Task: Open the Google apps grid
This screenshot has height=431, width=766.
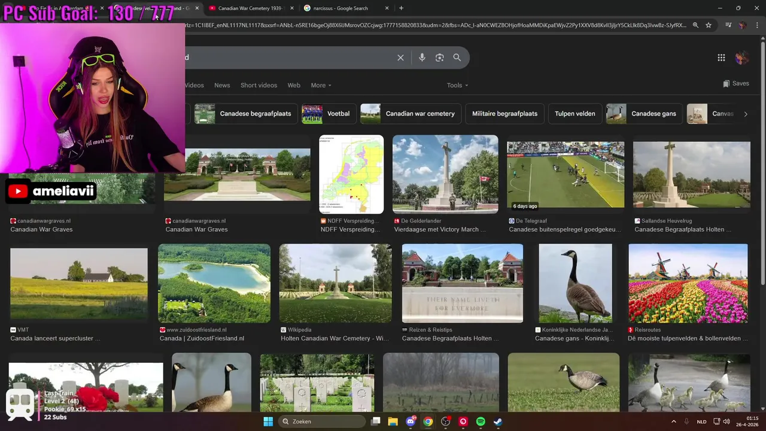Action: (721, 57)
